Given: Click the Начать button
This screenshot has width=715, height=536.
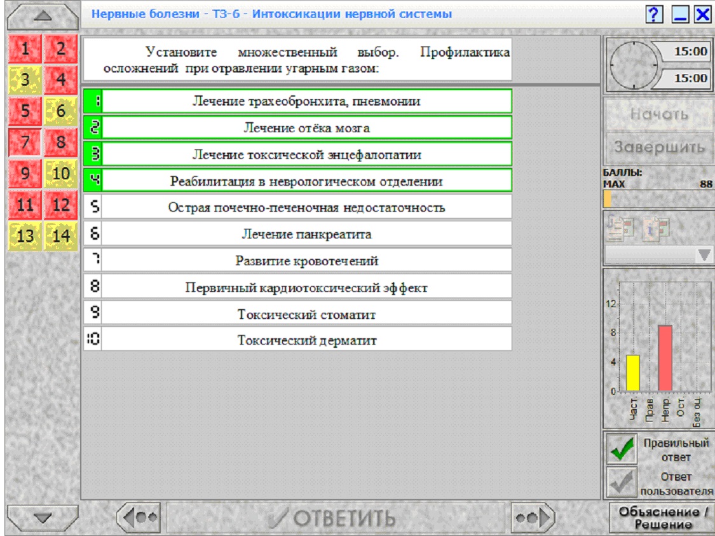Looking at the screenshot, I should point(659,114).
